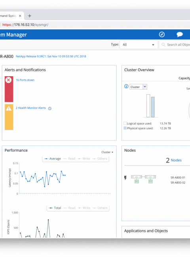Select the second node diagram graphic

150,179
